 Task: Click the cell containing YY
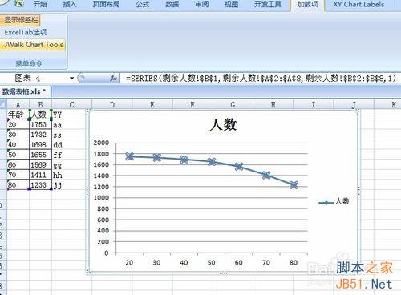coord(71,115)
